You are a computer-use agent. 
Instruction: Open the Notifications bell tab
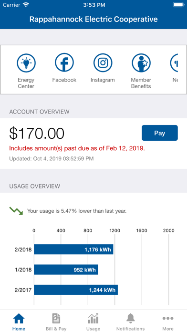coord(130,322)
